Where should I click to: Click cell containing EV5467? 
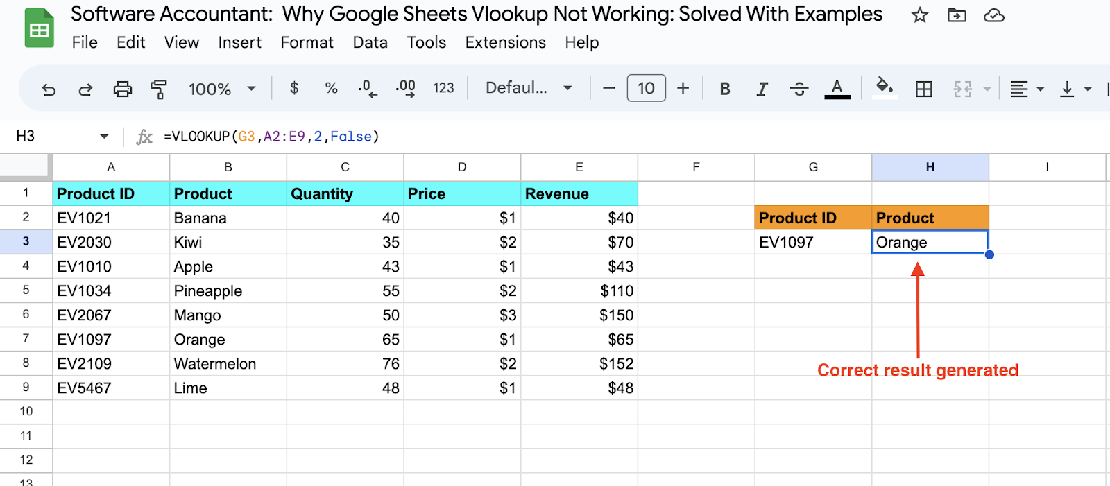[111, 388]
